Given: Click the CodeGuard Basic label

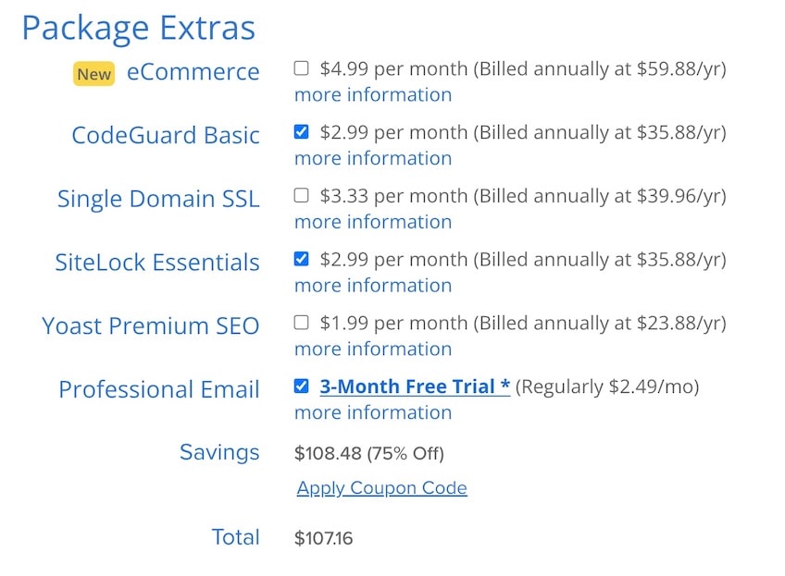Looking at the screenshot, I should (x=166, y=136).
